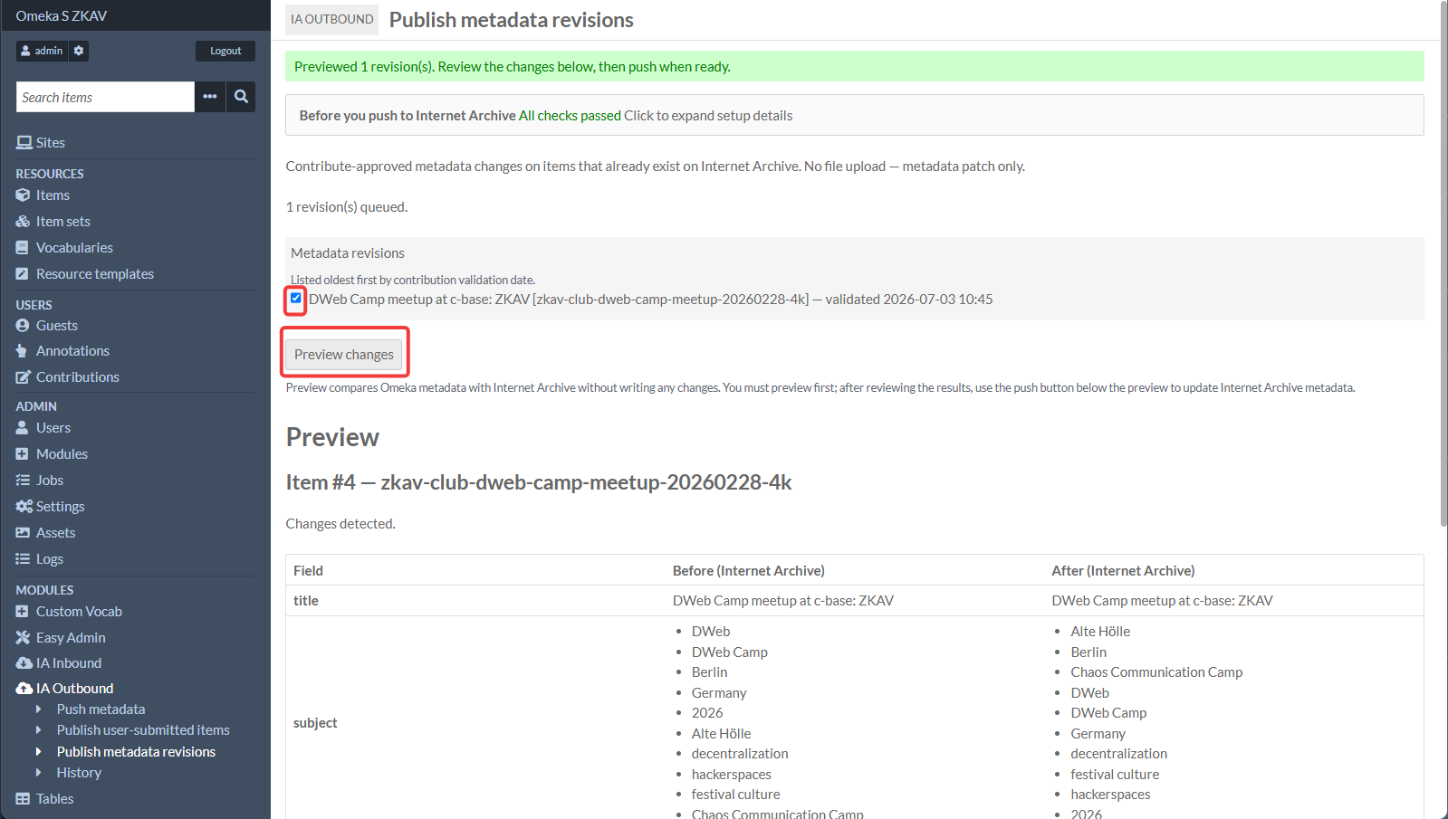Click the Settings cogs icon
1448x819 pixels.
(x=24, y=506)
